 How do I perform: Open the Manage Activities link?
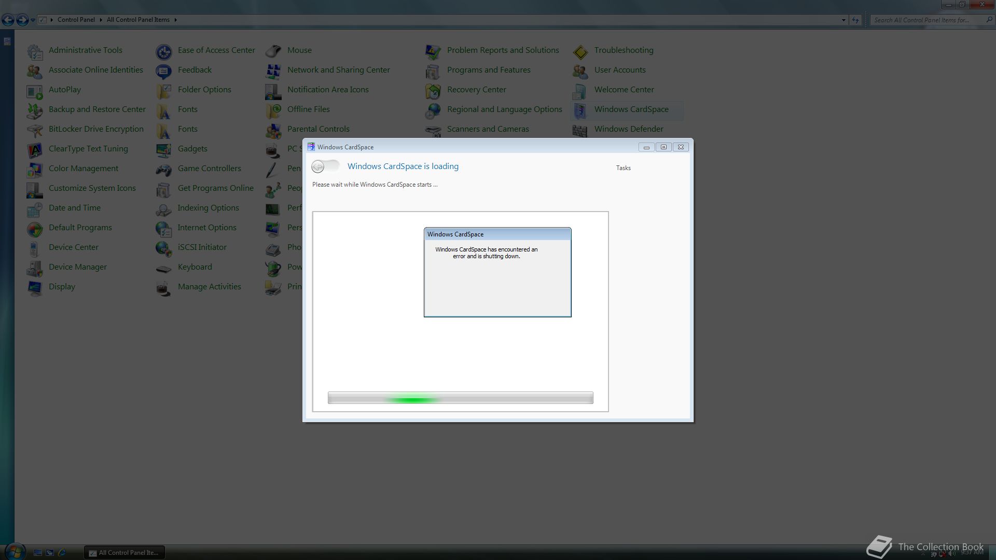[x=210, y=287]
